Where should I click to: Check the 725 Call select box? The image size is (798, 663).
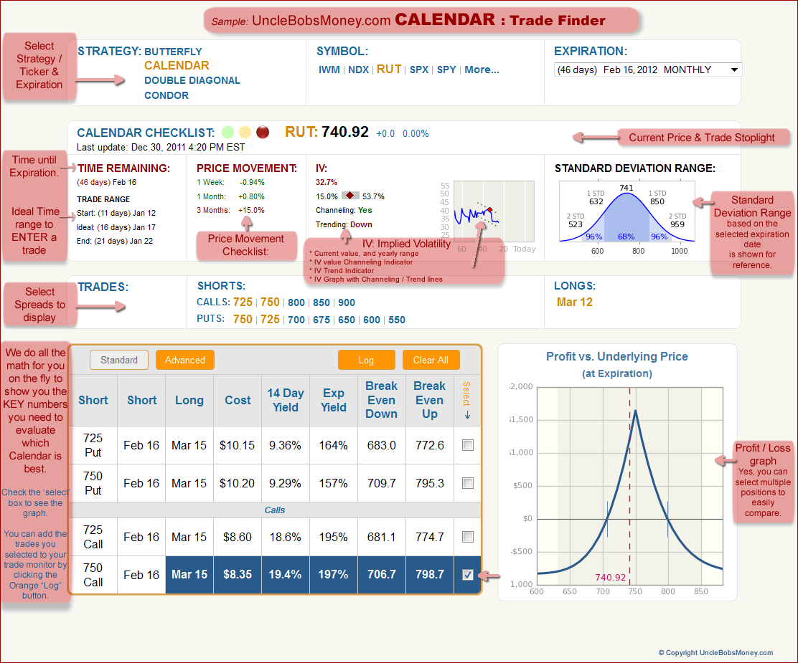[x=468, y=537]
